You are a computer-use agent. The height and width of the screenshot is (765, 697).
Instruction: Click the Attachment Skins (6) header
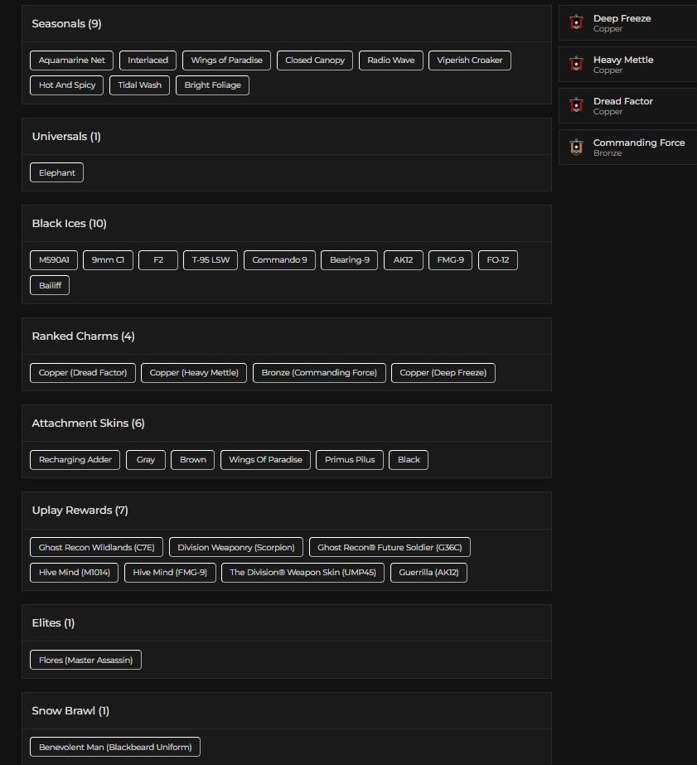[88, 423]
